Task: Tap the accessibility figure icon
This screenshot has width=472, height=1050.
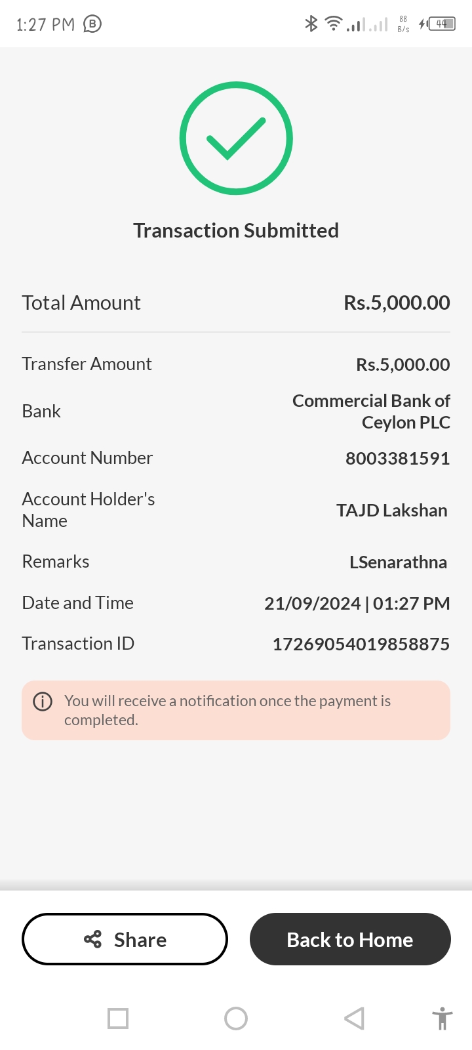Action: point(442,1018)
